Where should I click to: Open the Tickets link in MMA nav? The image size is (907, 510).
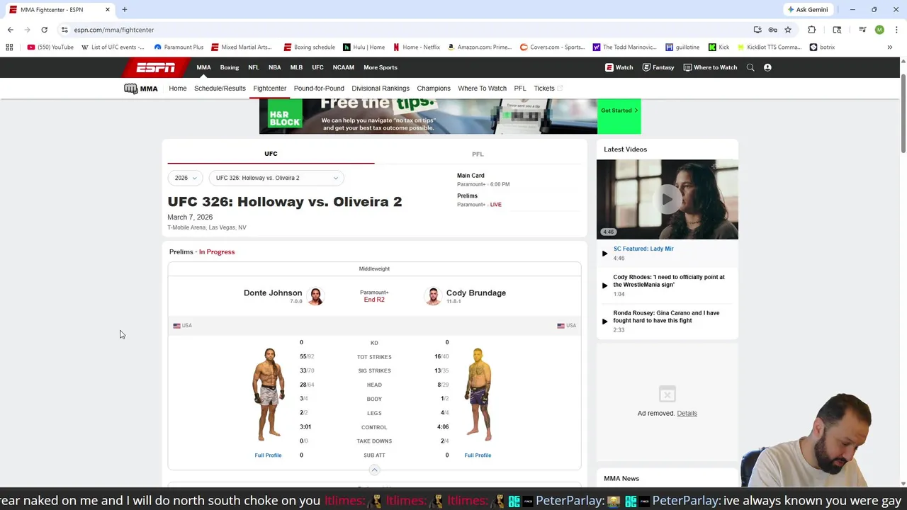pyautogui.click(x=548, y=89)
